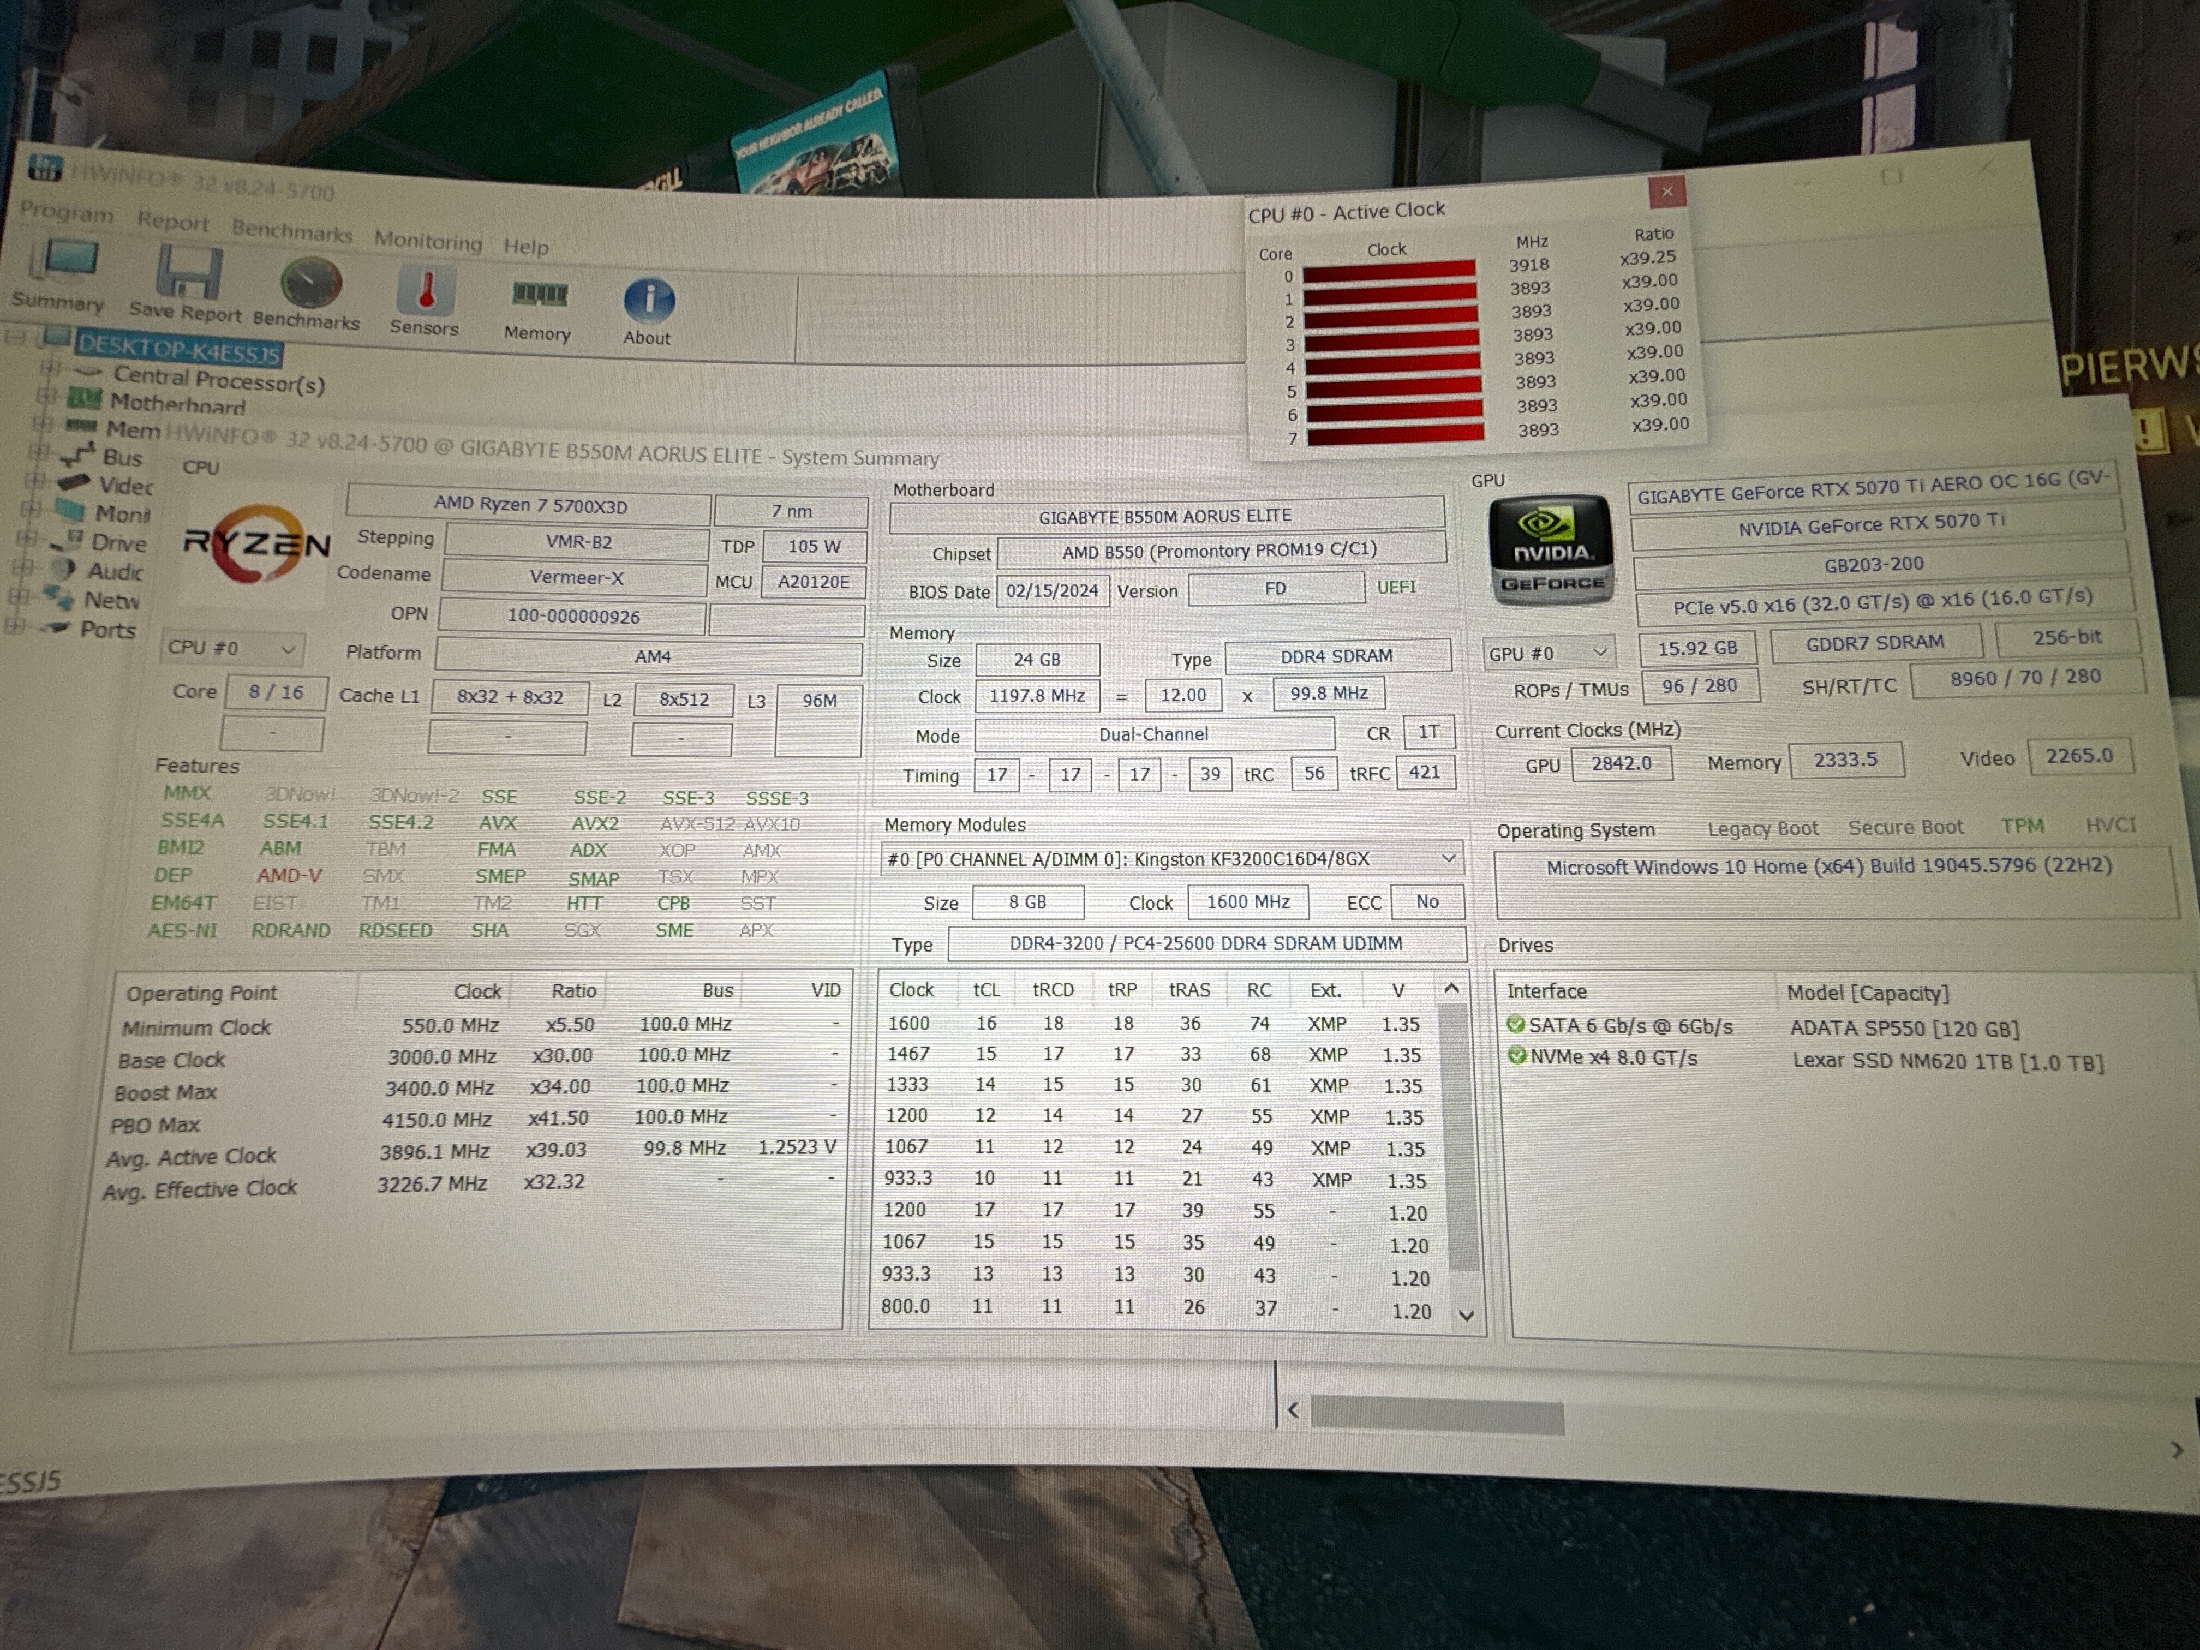Open the CPU #0 selector dropdown
The height and width of the screenshot is (1650, 2200).
click(231, 648)
